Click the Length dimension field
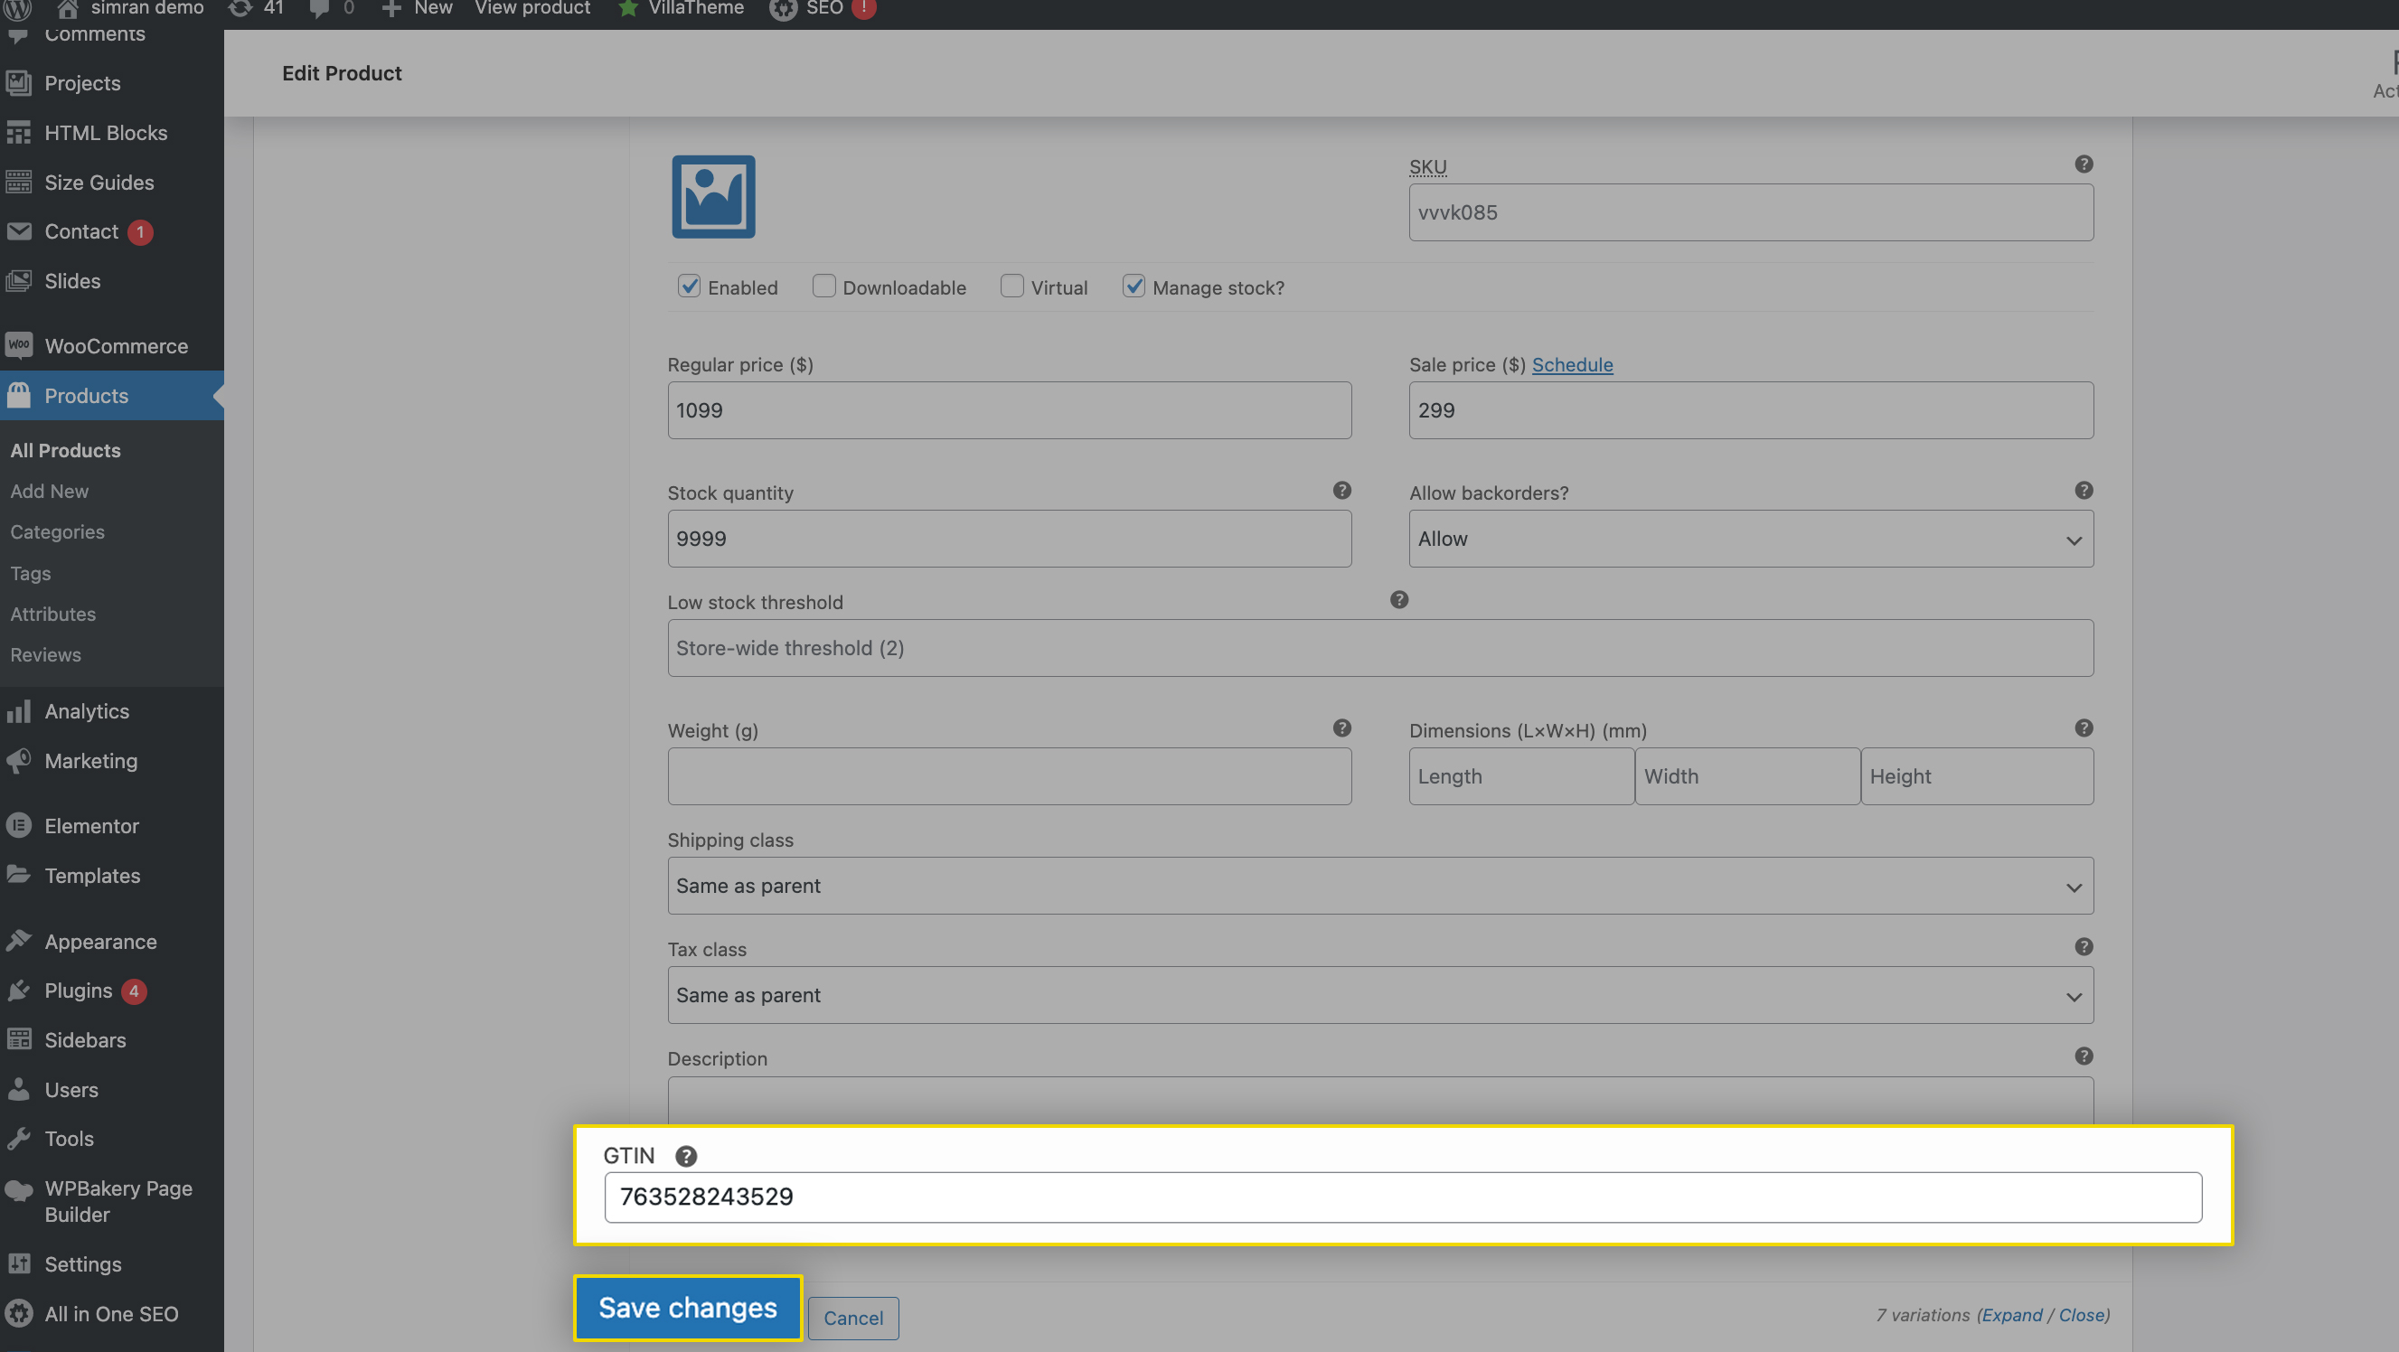The height and width of the screenshot is (1352, 2399). [x=1520, y=776]
